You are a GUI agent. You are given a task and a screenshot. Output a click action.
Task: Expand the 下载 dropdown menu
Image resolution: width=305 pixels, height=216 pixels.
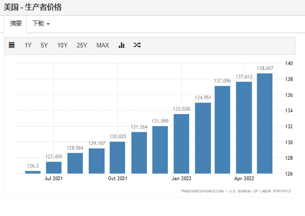pyautogui.click(x=41, y=24)
